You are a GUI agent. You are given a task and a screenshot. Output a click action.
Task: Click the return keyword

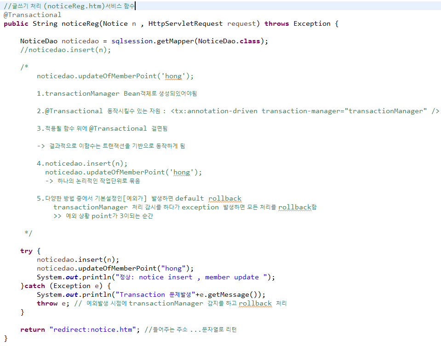[33, 329]
